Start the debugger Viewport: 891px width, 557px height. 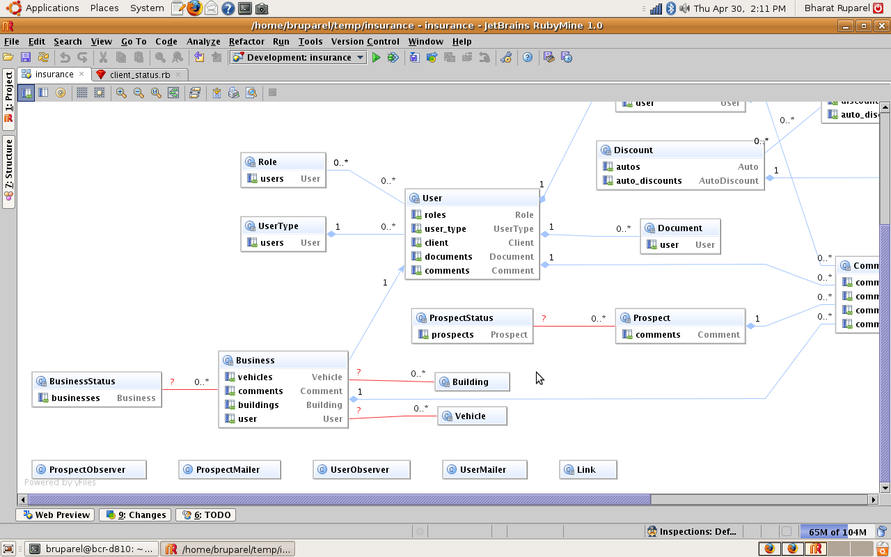click(393, 57)
